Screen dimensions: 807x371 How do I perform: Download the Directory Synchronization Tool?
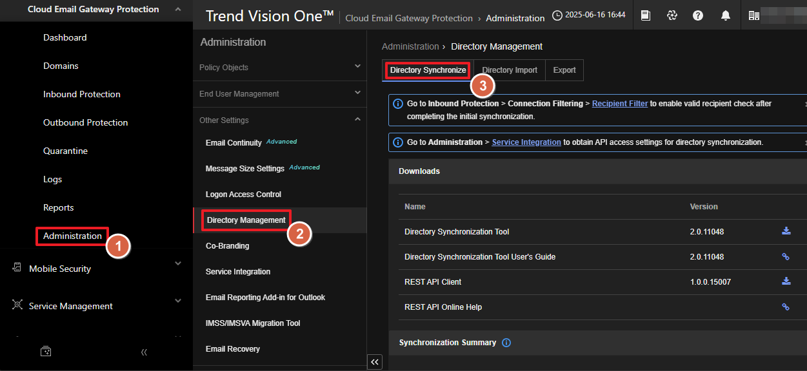click(x=786, y=231)
